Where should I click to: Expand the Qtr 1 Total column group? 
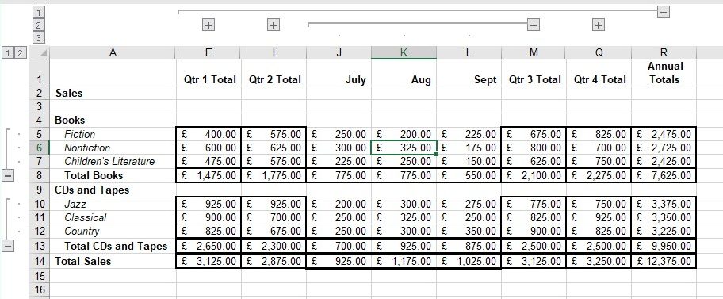(208, 25)
